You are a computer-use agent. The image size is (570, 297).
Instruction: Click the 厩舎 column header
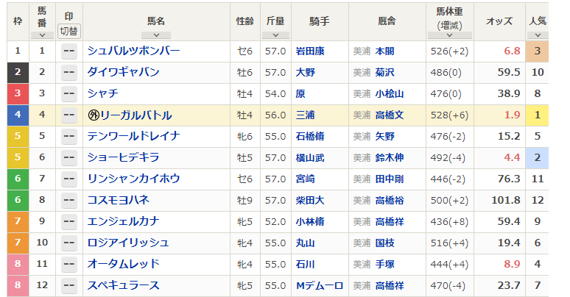tap(387, 21)
